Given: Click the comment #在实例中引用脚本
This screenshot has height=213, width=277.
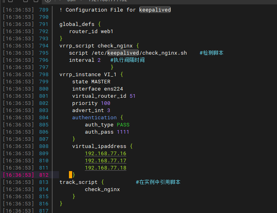Looking at the screenshot, I should (158, 182).
